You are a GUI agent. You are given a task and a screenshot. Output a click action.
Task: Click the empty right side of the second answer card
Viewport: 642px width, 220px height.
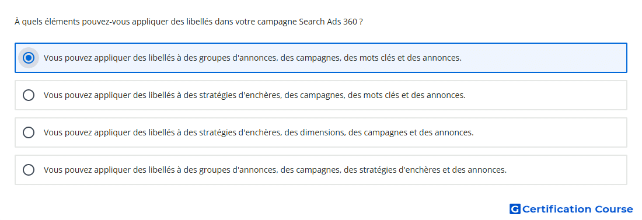tap(547, 95)
